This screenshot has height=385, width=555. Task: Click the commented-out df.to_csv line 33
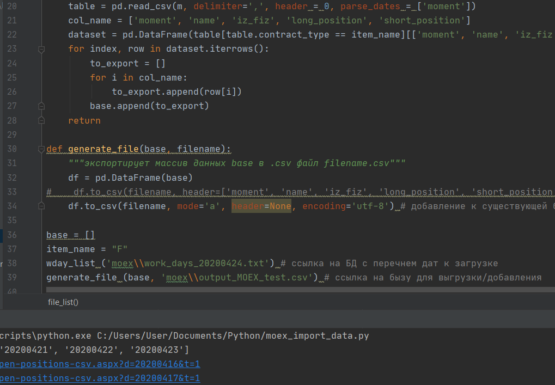pyautogui.click(x=300, y=192)
